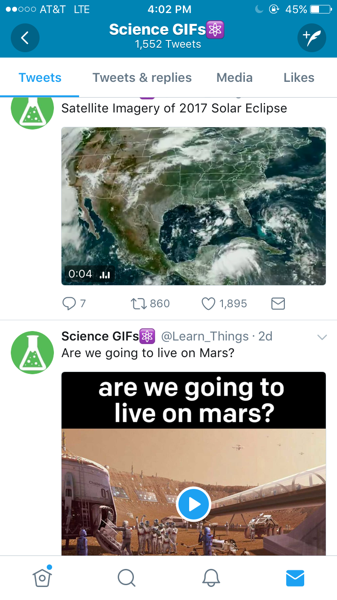Expand Mars tweet options chevron
The width and height of the screenshot is (337, 600).
pyautogui.click(x=322, y=337)
